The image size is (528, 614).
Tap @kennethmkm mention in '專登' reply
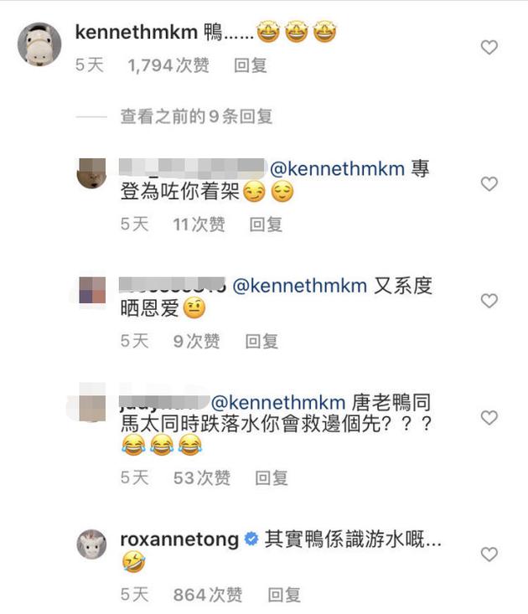click(x=337, y=168)
